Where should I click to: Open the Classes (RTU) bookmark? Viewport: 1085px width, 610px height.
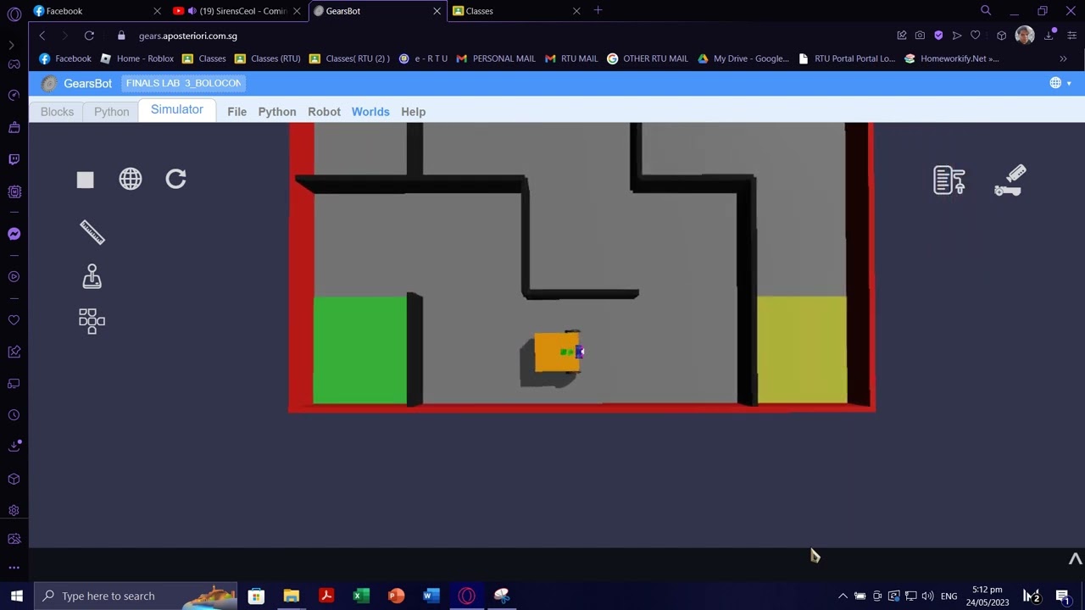pyautogui.click(x=267, y=58)
